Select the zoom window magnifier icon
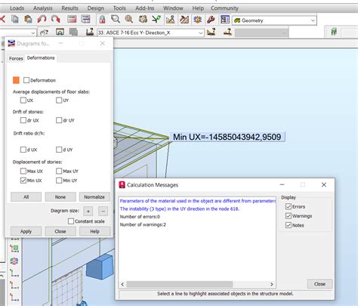358x306 pixels. (116, 19)
